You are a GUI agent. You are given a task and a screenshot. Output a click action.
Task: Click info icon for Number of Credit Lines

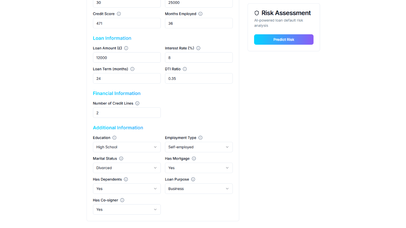click(x=137, y=103)
